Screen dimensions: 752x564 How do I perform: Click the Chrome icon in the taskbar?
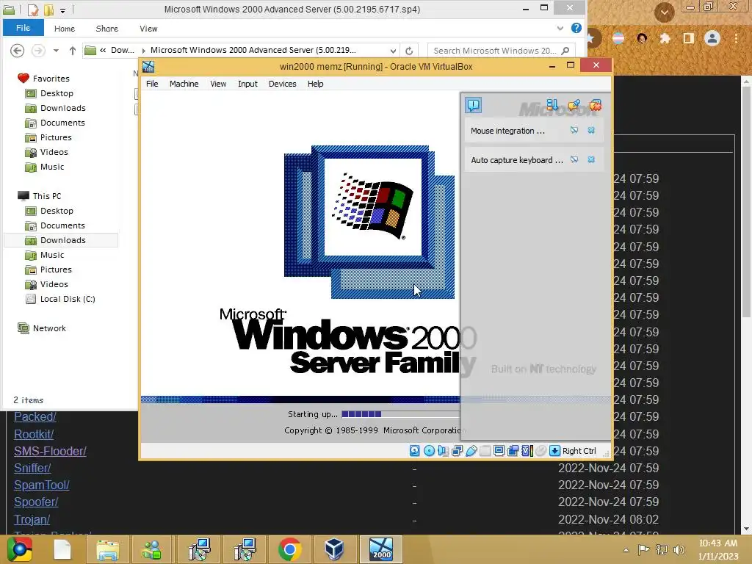289,549
